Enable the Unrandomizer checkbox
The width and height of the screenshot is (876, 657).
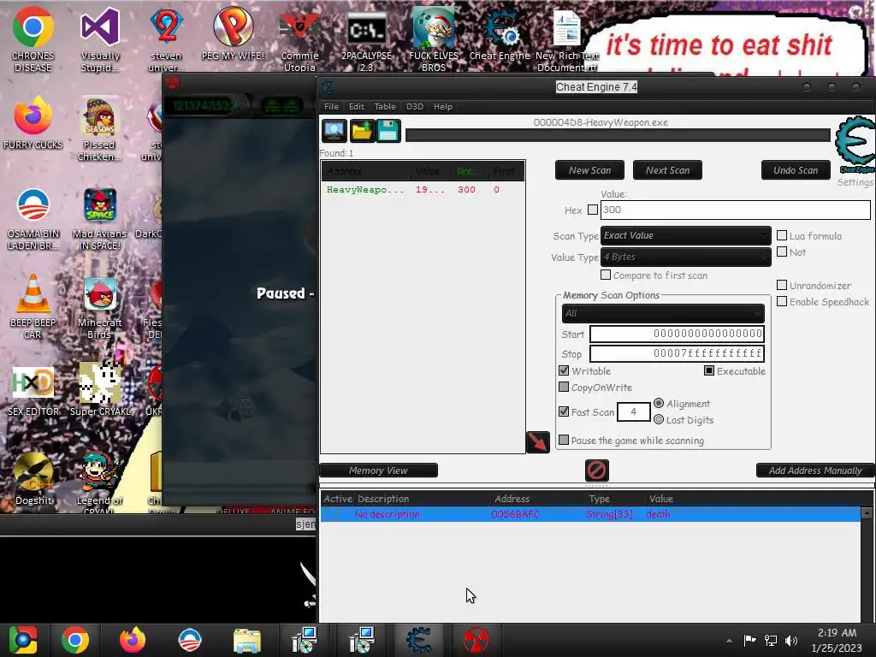782,286
